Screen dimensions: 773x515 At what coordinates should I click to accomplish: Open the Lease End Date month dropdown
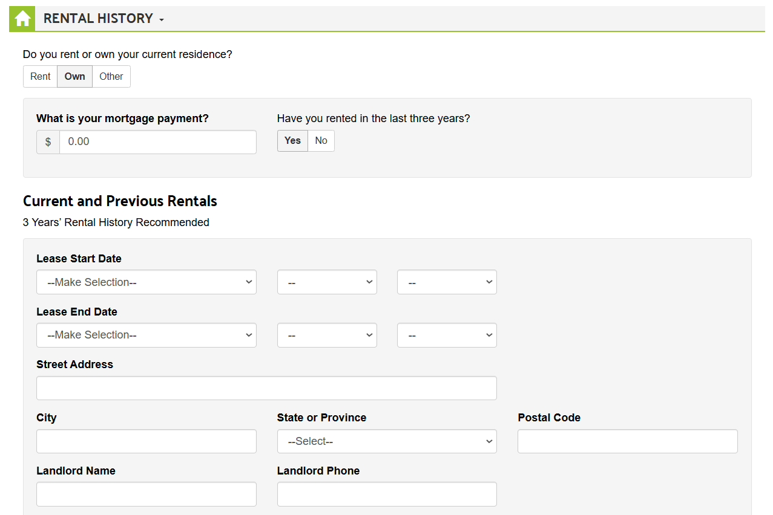click(x=146, y=335)
